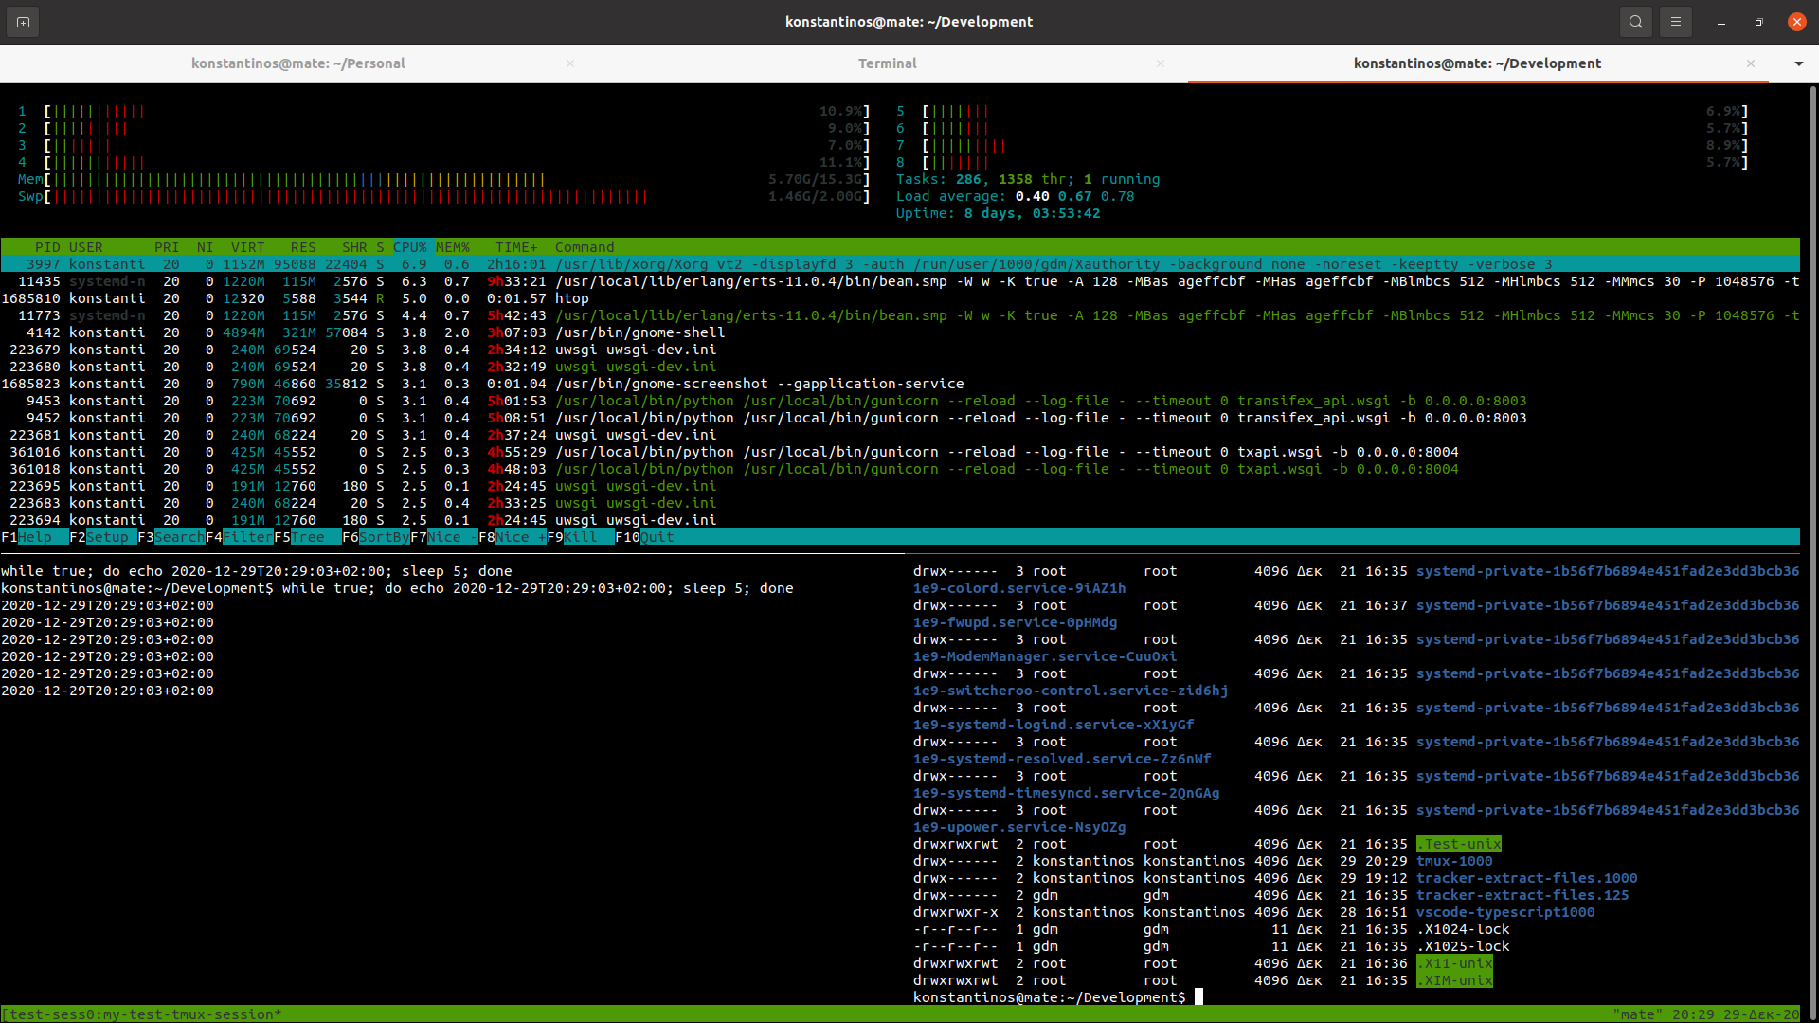Expand the tab list dropdown arrow

1798,63
